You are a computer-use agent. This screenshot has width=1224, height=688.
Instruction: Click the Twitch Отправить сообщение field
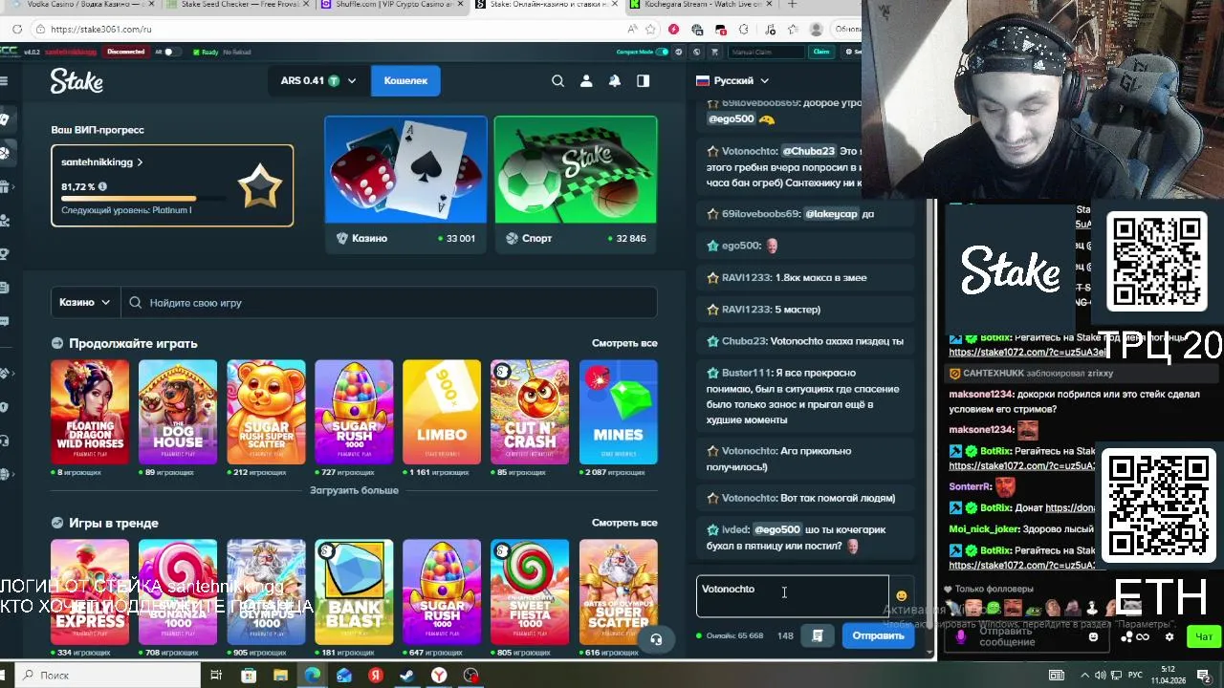click(x=1028, y=637)
